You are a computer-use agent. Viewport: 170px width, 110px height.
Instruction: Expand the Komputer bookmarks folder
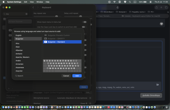(x=121, y=12)
